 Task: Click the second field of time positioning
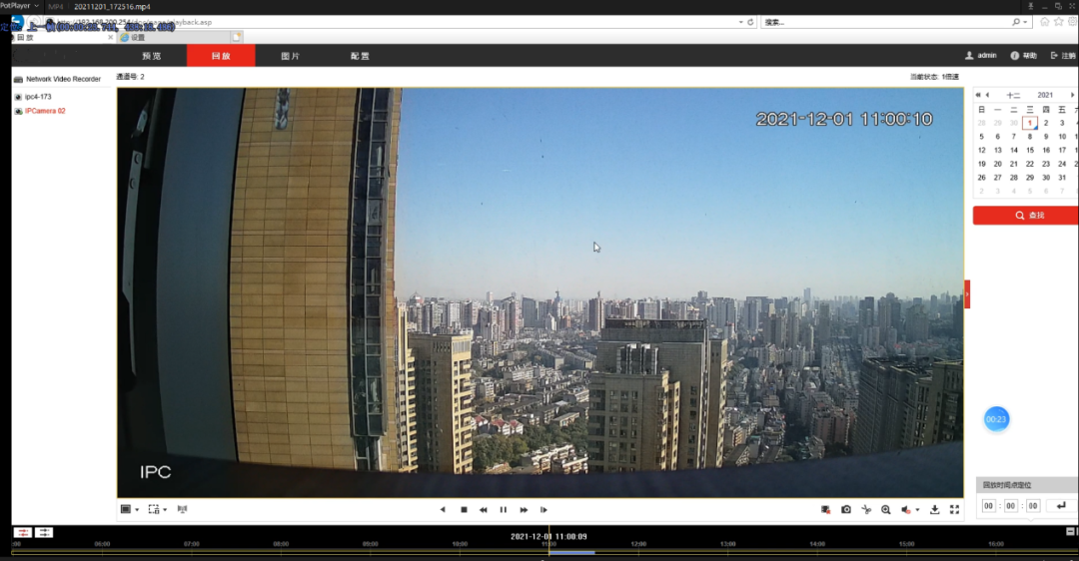click(1032, 506)
